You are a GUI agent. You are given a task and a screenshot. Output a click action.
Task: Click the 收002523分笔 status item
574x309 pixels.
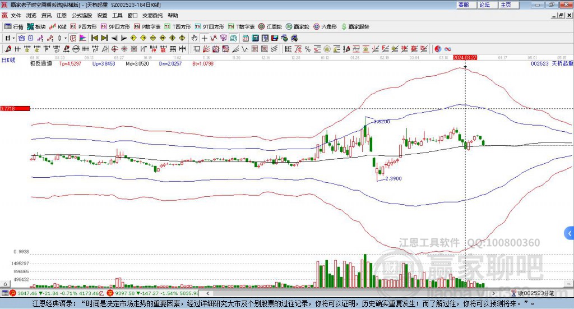click(x=533, y=293)
